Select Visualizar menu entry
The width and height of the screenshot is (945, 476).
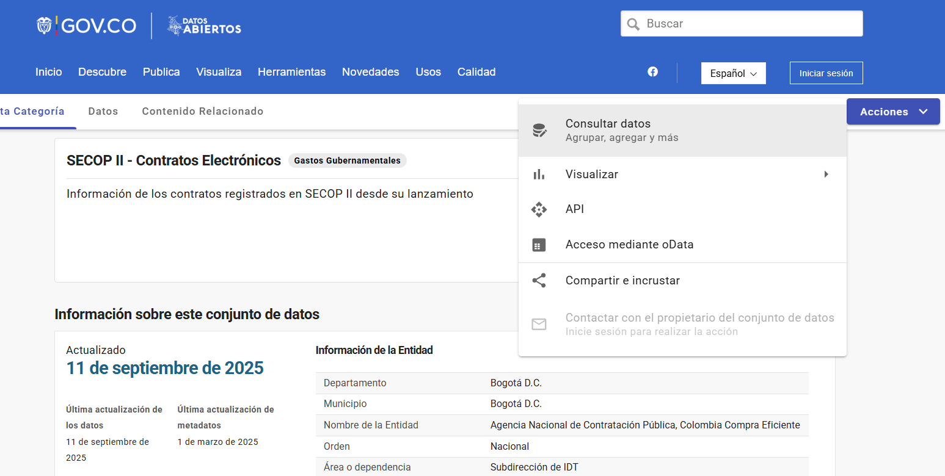click(x=682, y=175)
